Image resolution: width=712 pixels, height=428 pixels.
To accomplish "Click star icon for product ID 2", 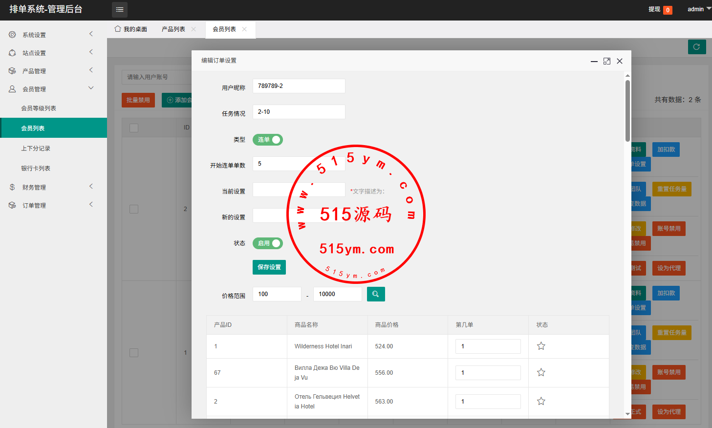I will pyautogui.click(x=541, y=402).
